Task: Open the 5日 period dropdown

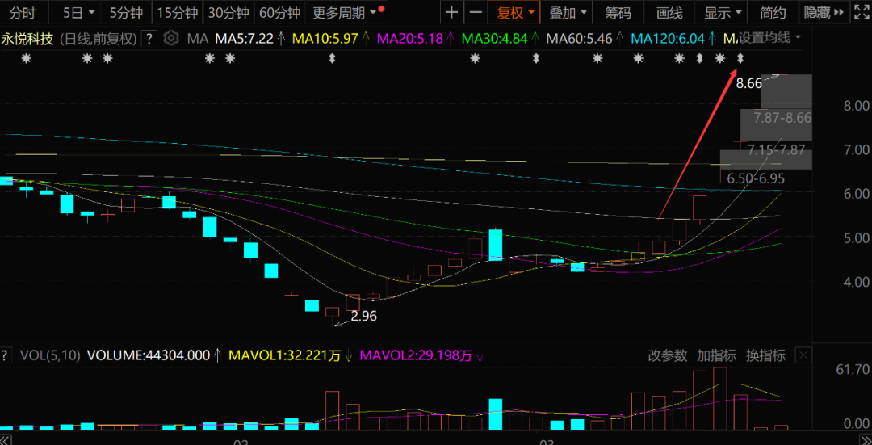Action: [78, 12]
